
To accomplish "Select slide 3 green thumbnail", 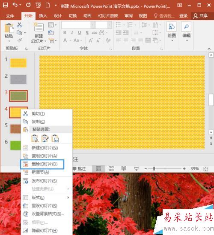I will point(18,96).
